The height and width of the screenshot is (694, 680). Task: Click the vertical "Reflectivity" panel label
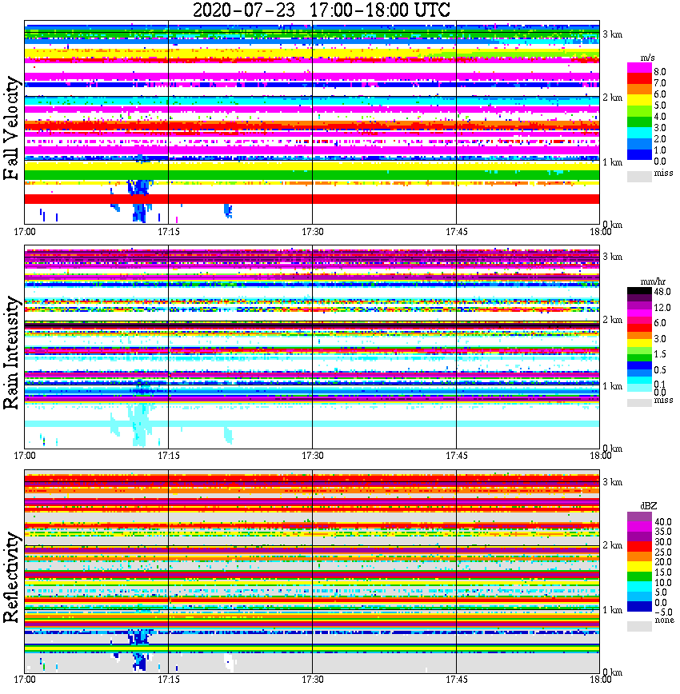[12, 577]
